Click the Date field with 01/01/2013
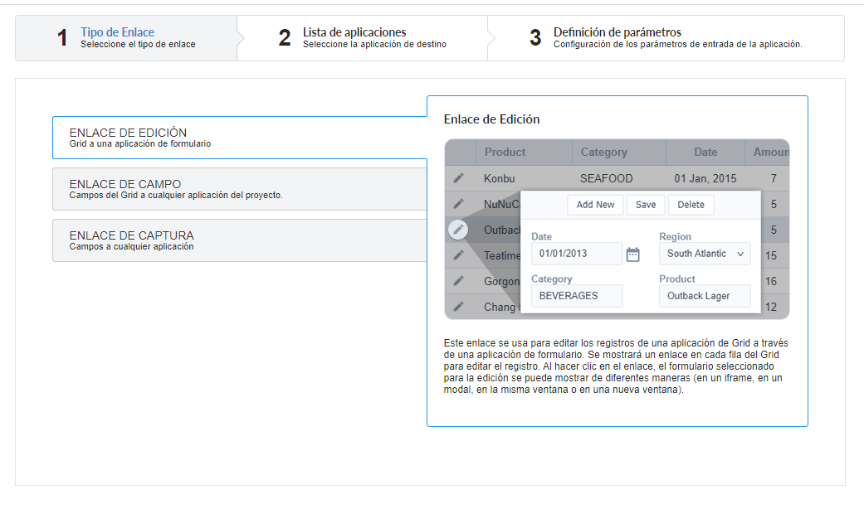Image resolution: width=864 pixels, height=509 pixels. coord(576,254)
